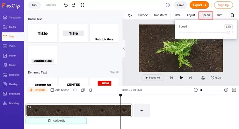Open the Elements sidebar section
The width and height of the screenshot is (239, 129).
12,75
